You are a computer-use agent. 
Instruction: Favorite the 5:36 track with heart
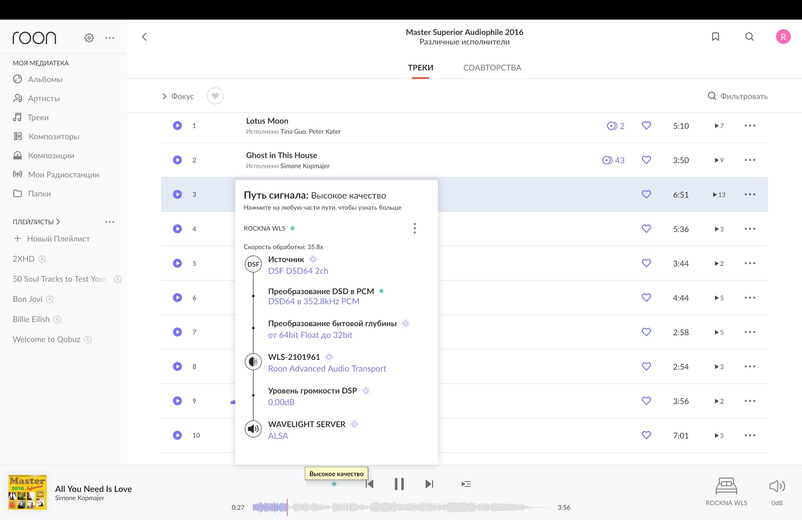pyautogui.click(x=646, y=229)
